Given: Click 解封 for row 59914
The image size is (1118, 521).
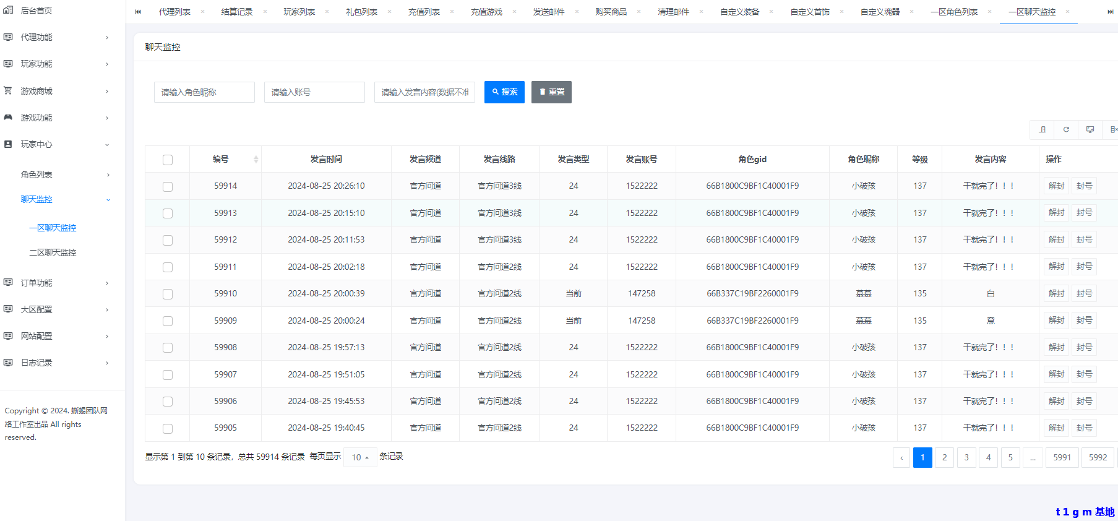Looking at the screenshot, I should 1056,186.
